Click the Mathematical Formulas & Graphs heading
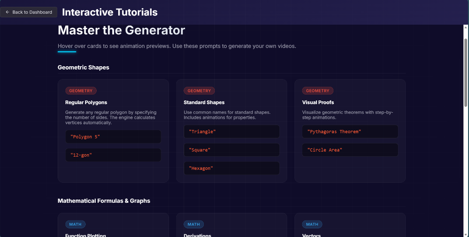The image size is (469, 237). (104, 200)
